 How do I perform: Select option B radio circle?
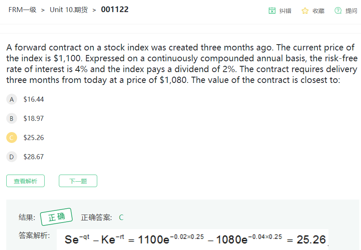coord(12,118)
